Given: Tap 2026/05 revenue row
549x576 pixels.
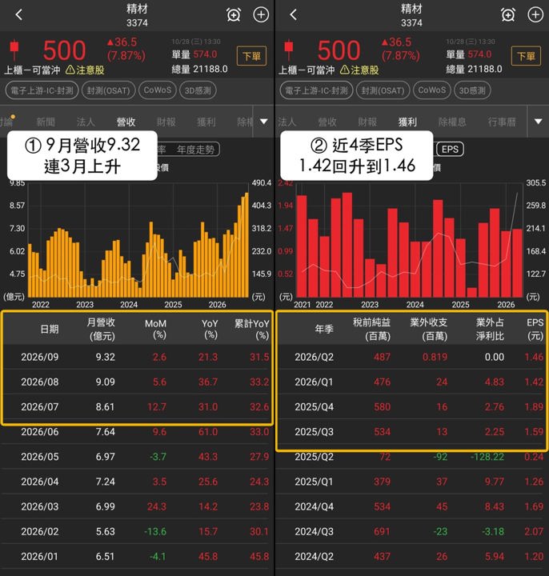Looking at the screenshot, I should [x=137, y=457].
